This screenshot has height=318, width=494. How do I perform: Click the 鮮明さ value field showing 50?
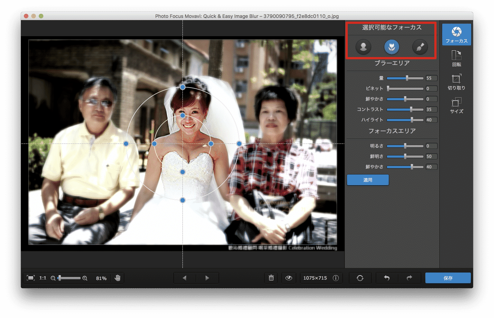[x=431, y=157]
